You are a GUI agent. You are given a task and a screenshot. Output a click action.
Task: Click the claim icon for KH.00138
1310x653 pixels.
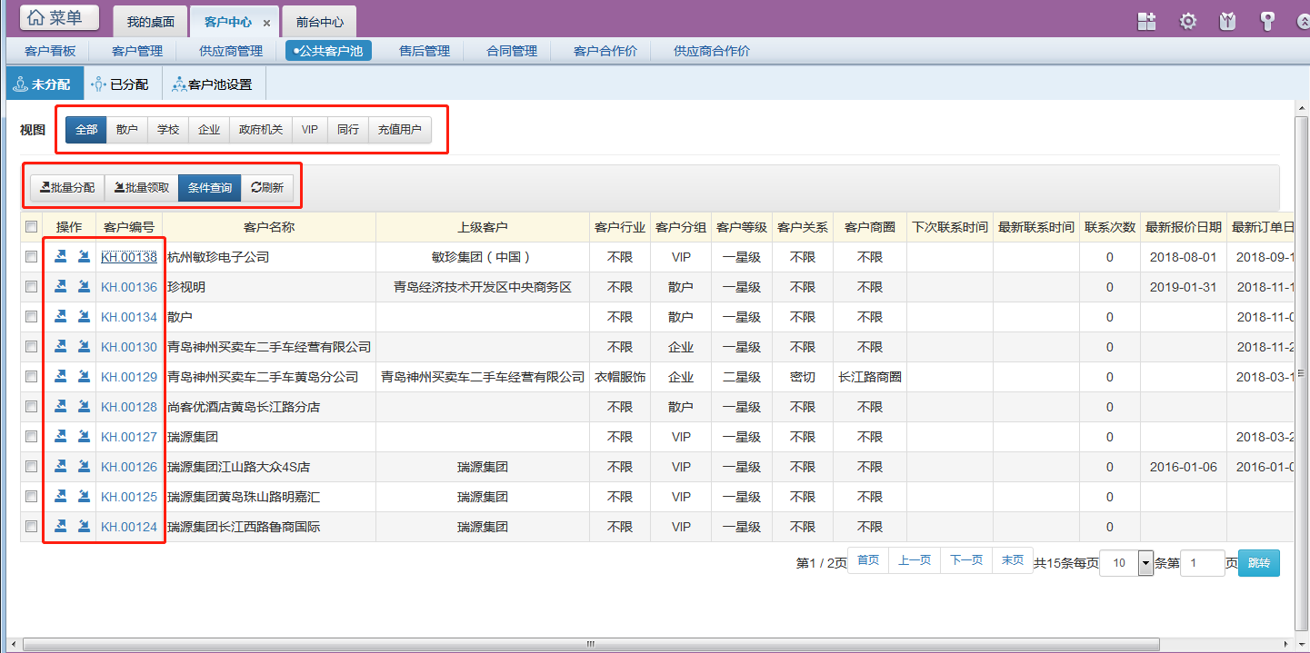[84, 257]
